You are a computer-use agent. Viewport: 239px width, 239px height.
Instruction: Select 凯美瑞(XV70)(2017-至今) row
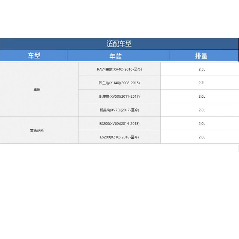point(119,110)
